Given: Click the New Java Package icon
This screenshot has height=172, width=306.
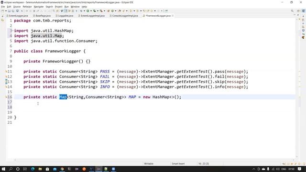Looking at the screenshot, I should click(109, 11).
